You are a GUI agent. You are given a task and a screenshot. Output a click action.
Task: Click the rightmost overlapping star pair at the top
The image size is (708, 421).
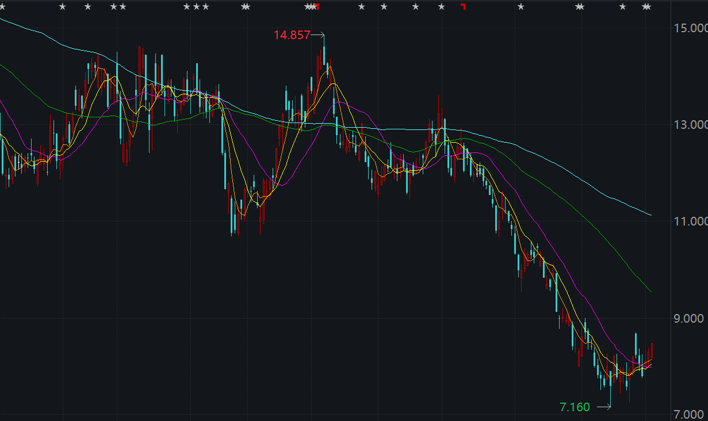[x=646, y=7]
